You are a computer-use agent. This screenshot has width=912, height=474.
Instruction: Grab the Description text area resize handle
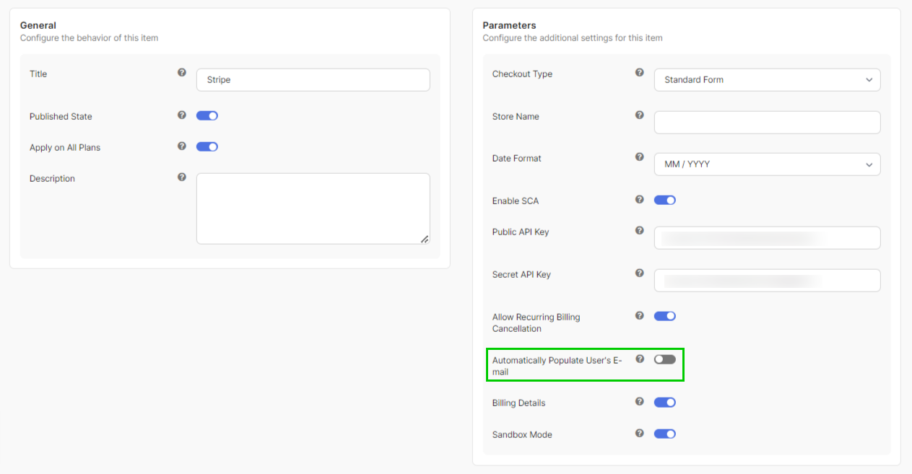(425, 239)
